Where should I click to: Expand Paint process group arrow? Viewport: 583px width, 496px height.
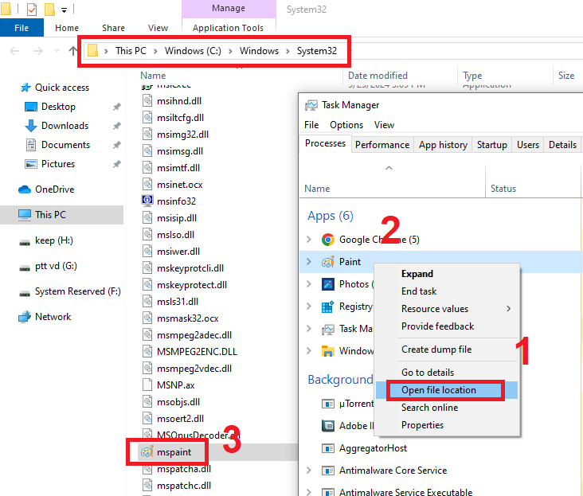click(308, 262)
